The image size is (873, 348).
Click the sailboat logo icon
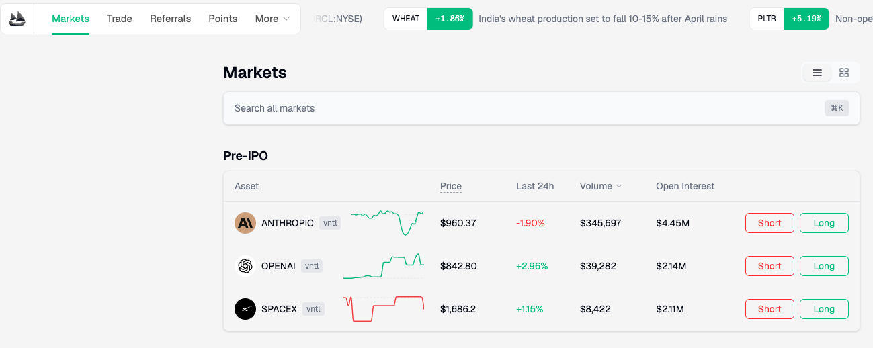tap(17, 19)
